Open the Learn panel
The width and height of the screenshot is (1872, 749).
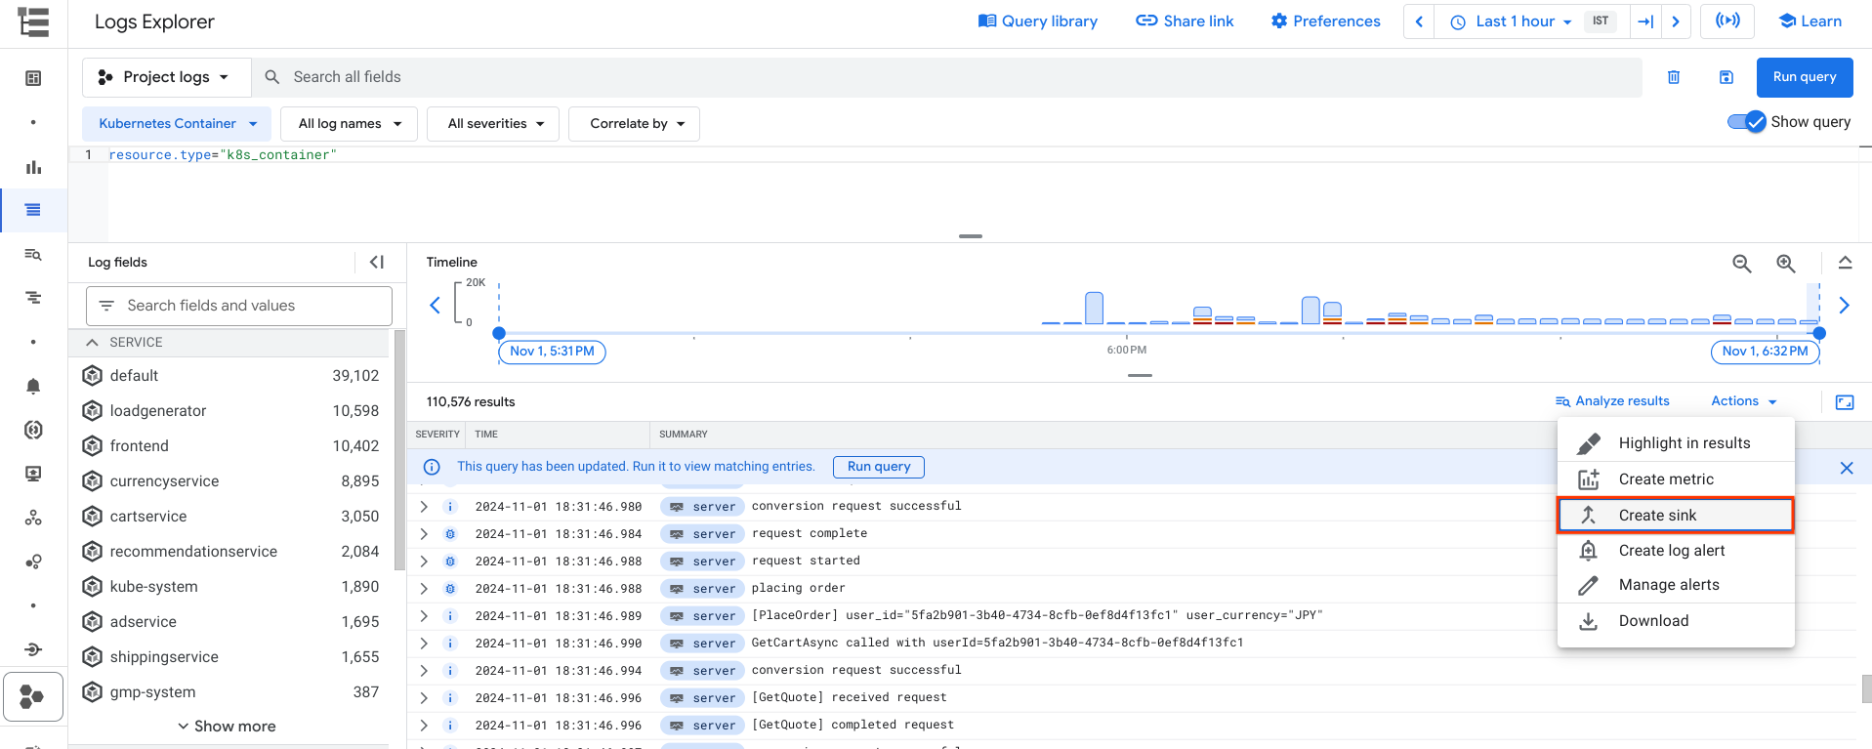1810,21
